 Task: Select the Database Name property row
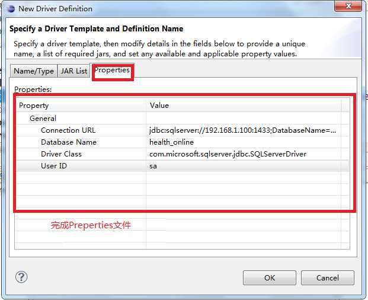click(183, 142)
